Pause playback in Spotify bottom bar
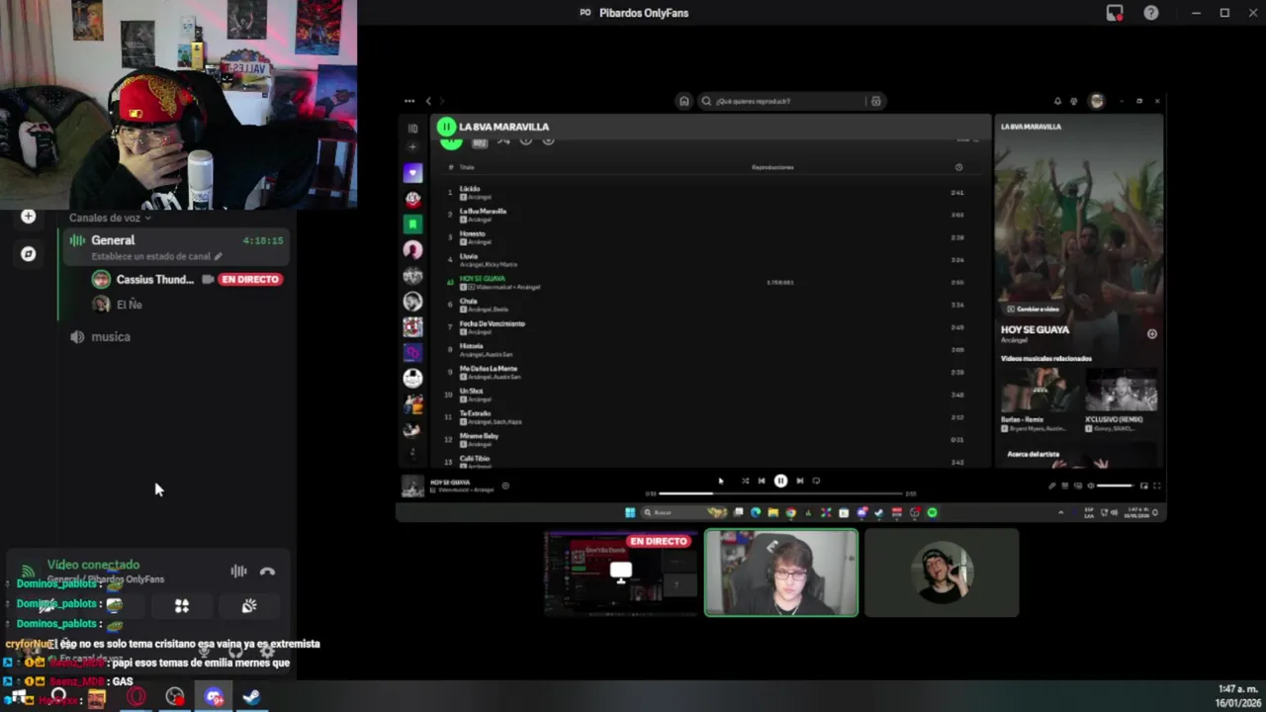1266x712 pixels. (780, 481)
